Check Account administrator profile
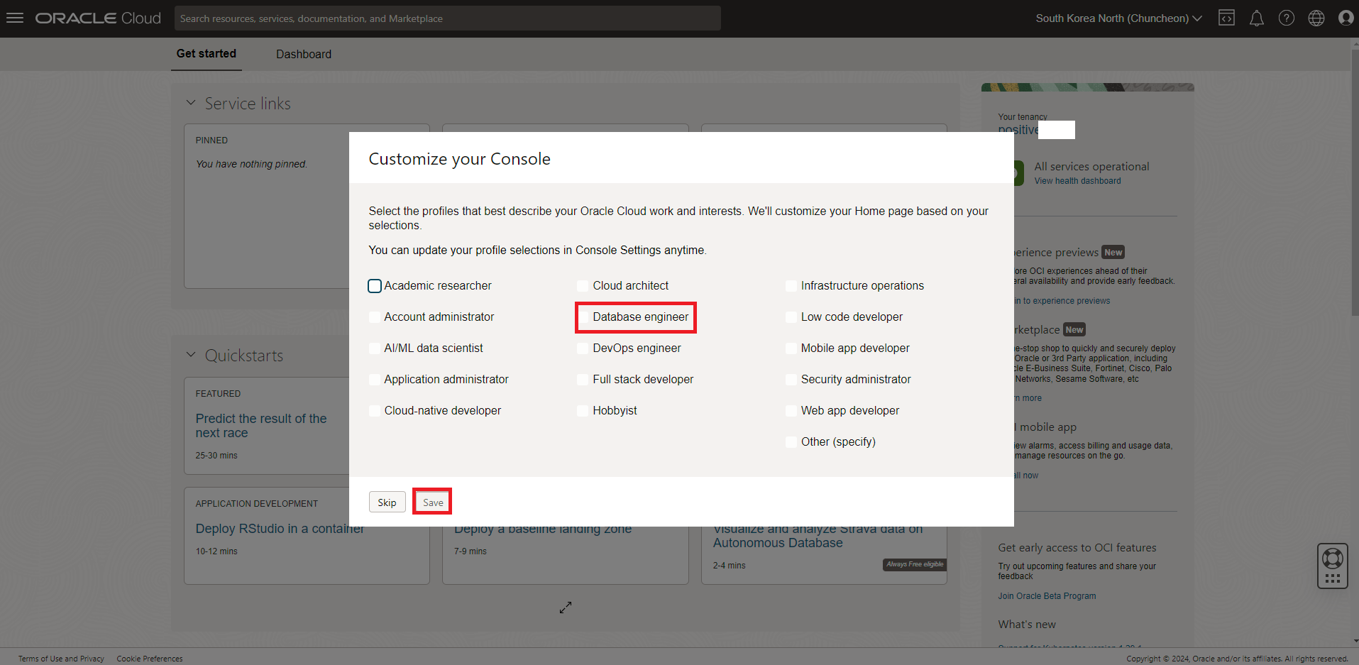This screenshot has height=665, width=1359. (x=375, y=317)
